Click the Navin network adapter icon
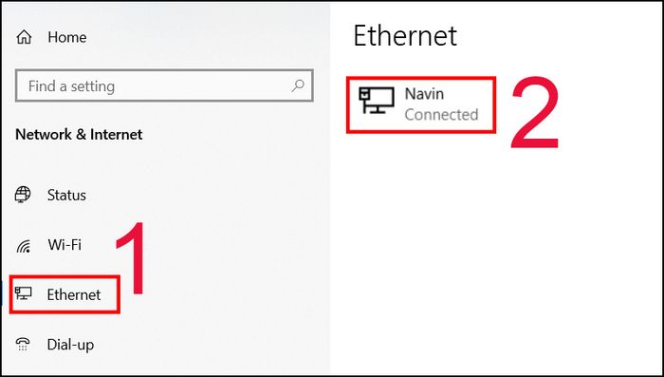The width and height of the screenshot is (664, 377). pos(377,101)
